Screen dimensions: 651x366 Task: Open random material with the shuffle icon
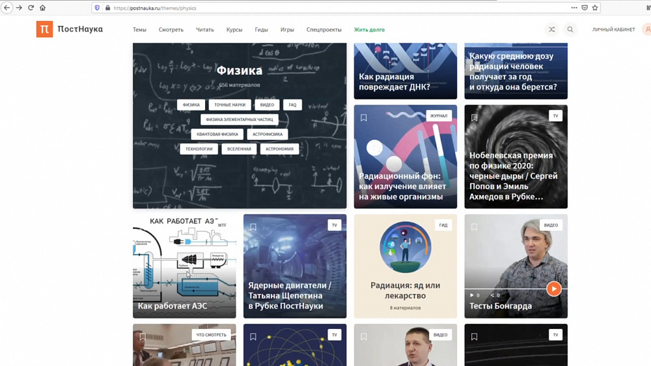pos(552,29)
